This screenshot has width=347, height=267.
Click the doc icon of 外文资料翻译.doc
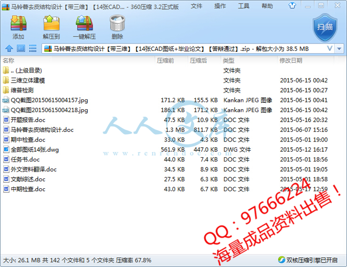tap(6, 169)
